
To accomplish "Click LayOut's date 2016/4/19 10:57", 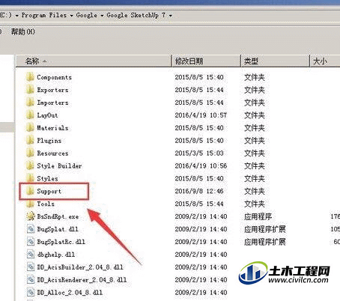I will [x=201, y=115].
